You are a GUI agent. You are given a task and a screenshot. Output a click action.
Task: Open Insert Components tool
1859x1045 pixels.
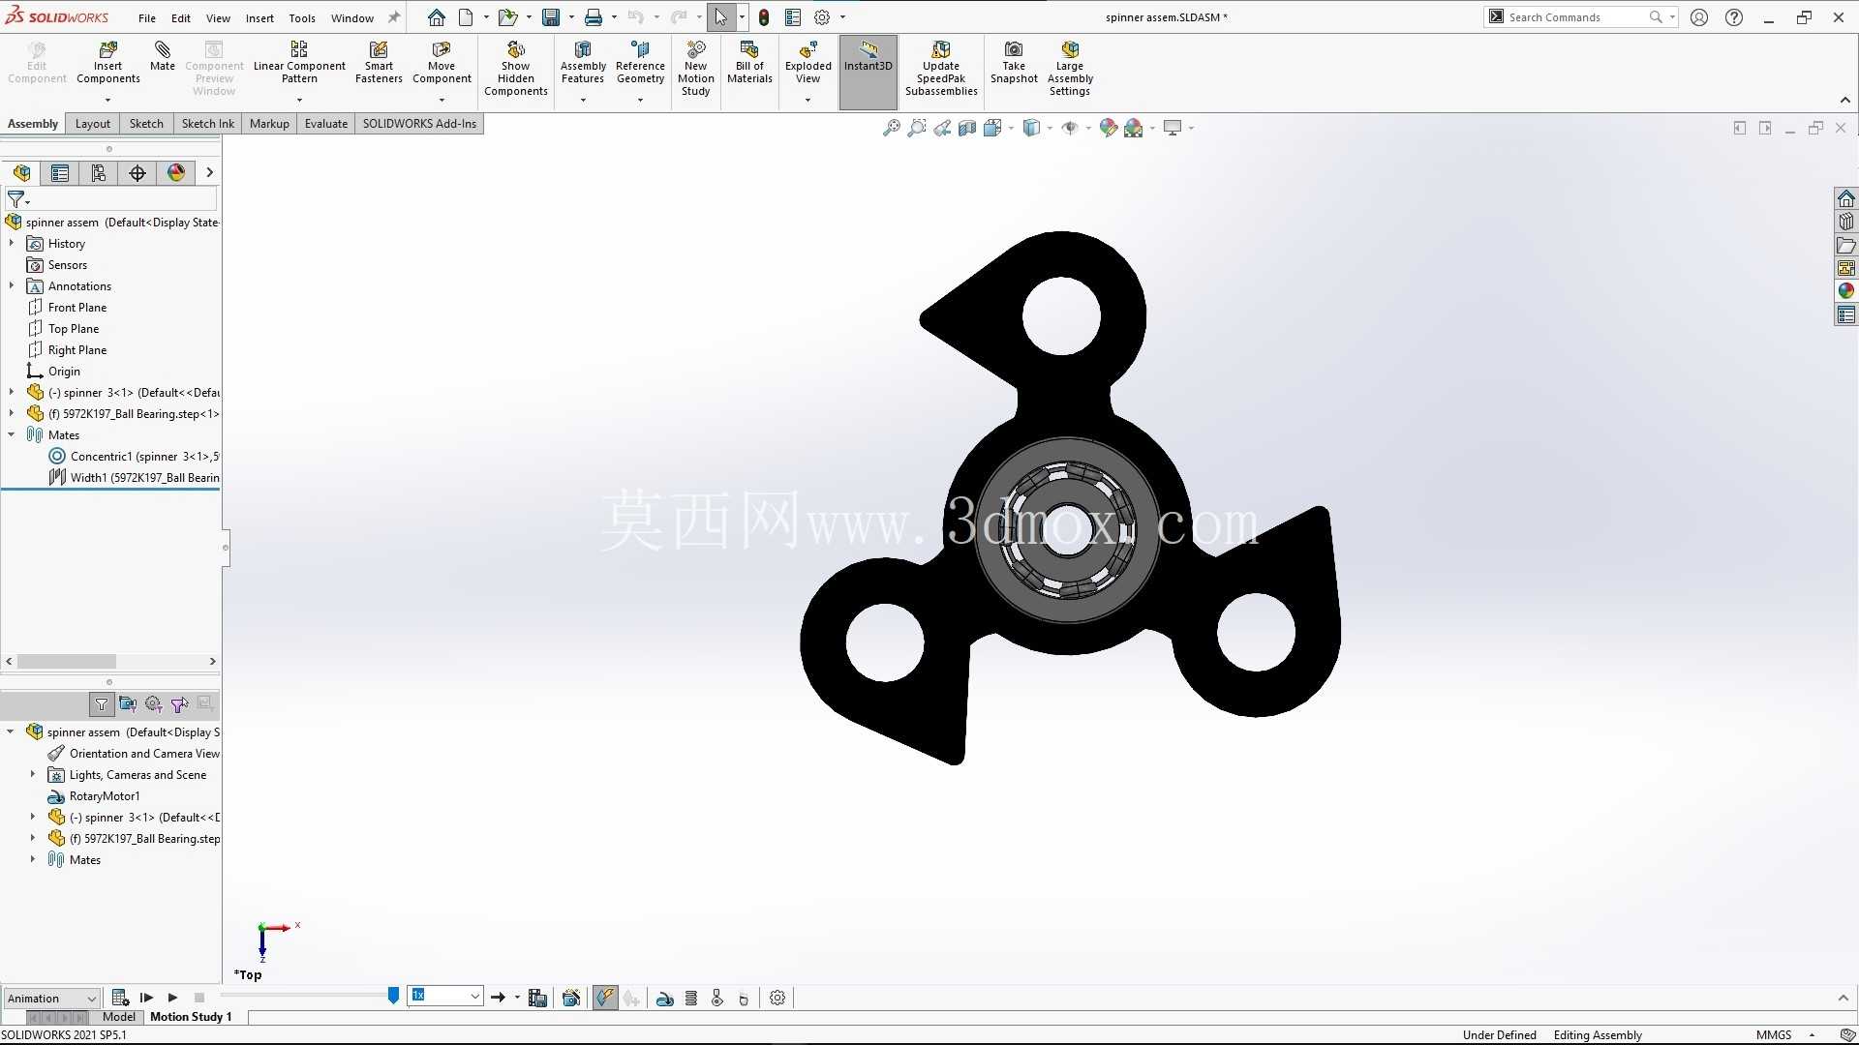point(108,63)
